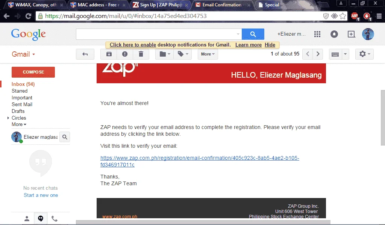
Task: Go to older conversation arrow
Action: (x=318, y=54)
